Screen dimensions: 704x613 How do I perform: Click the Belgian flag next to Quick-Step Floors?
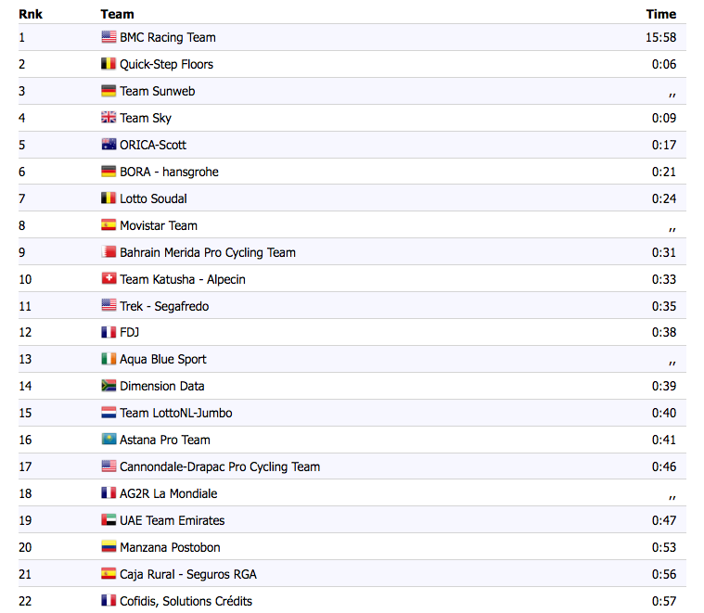pos(109,65)
